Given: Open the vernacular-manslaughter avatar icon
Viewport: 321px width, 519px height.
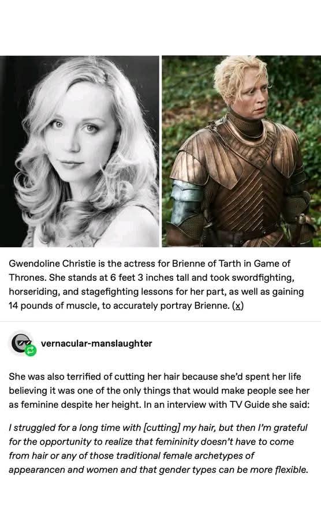Looking at the screenshot, I should pyautogui.click(x=22, y=343).
